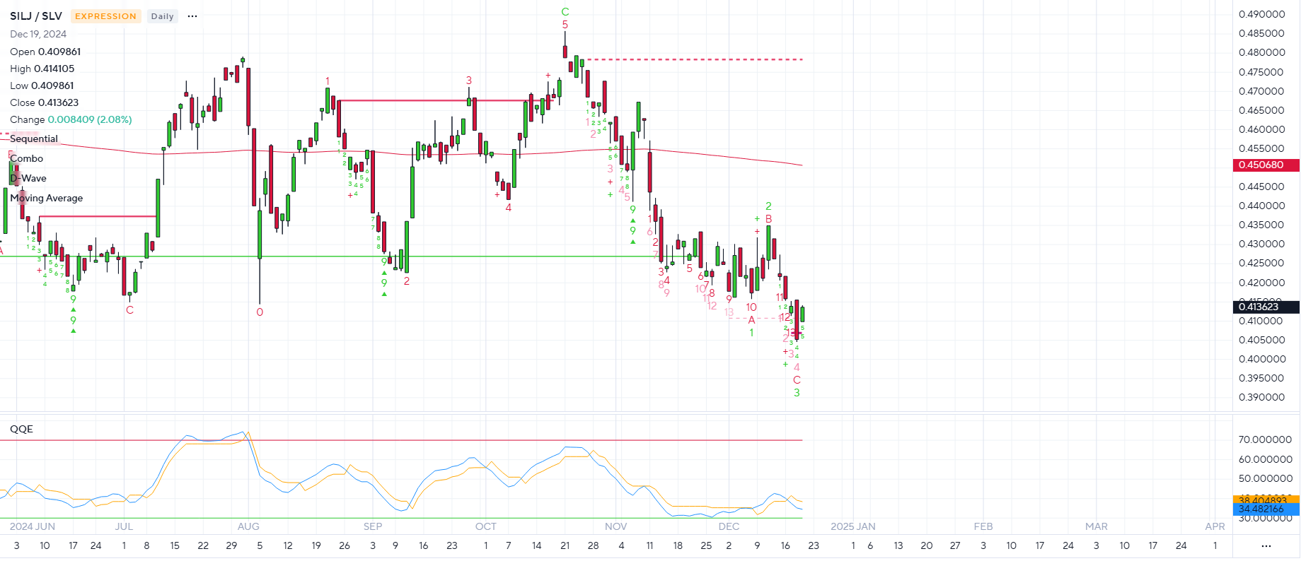Click the SILJ / SLV symbol title
Image resolution: width=1301 pixels, height=561 pixels.
[x=36, y=16]
